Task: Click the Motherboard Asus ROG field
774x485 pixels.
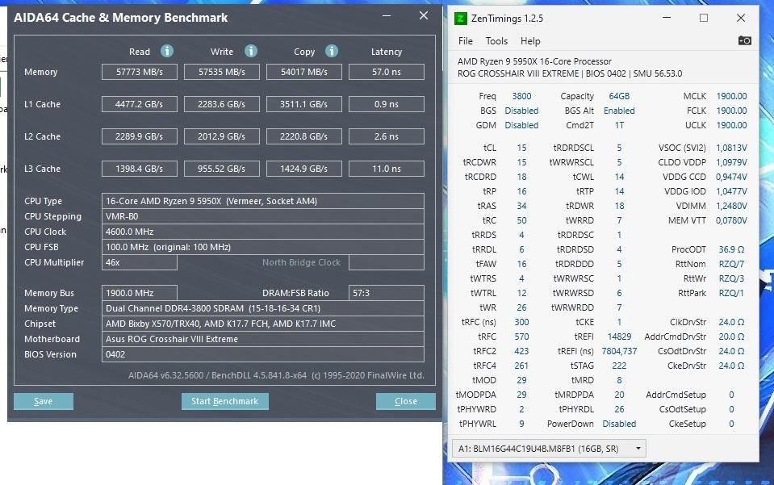Action: click(x=262, y=339)
